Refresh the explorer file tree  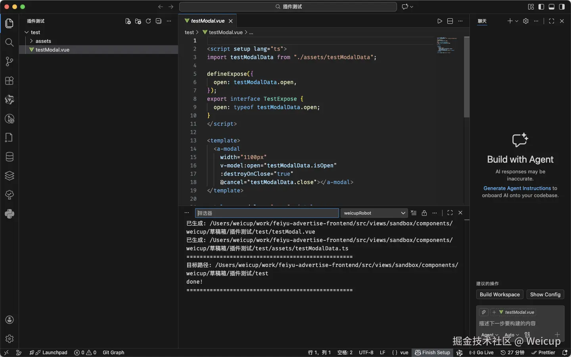[x=148, y=21]
